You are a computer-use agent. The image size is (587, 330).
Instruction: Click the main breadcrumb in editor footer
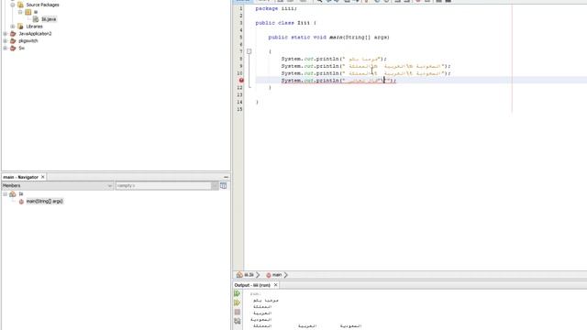(273, 275)
